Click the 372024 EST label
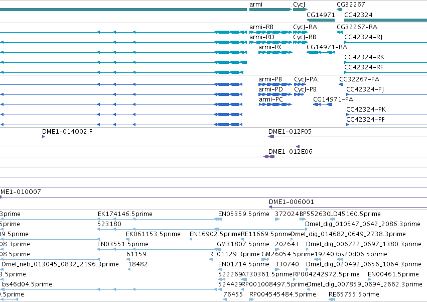This screenshot has height=302, width=427. point(287,214)
